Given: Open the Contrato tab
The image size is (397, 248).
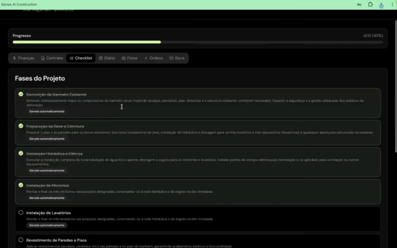Looking at the screenshot, I should coord(52,58).
